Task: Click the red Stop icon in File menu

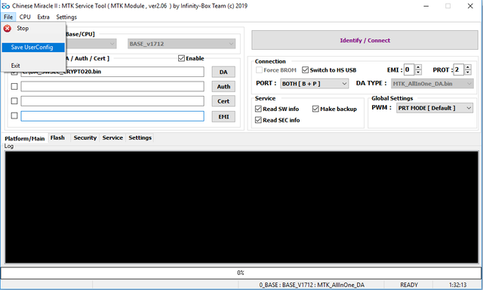Action: pyautogui.click(x=8, y=29)
